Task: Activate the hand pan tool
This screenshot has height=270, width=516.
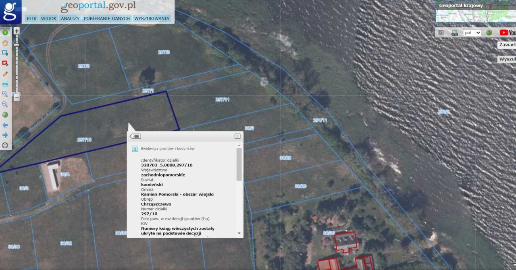Action: (5, 43)
